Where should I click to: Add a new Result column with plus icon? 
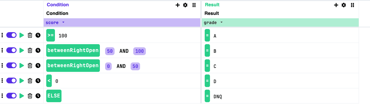(x=336, y=5)
